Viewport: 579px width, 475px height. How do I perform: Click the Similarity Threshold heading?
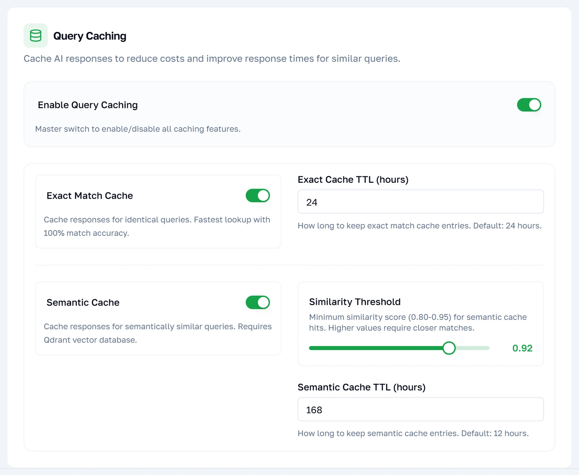[355, 302]
